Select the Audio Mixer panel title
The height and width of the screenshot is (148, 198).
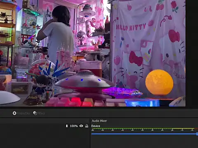click(99, 121)
